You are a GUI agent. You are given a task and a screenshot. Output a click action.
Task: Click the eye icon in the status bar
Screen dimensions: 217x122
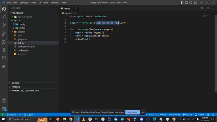[x=20, y=115]
